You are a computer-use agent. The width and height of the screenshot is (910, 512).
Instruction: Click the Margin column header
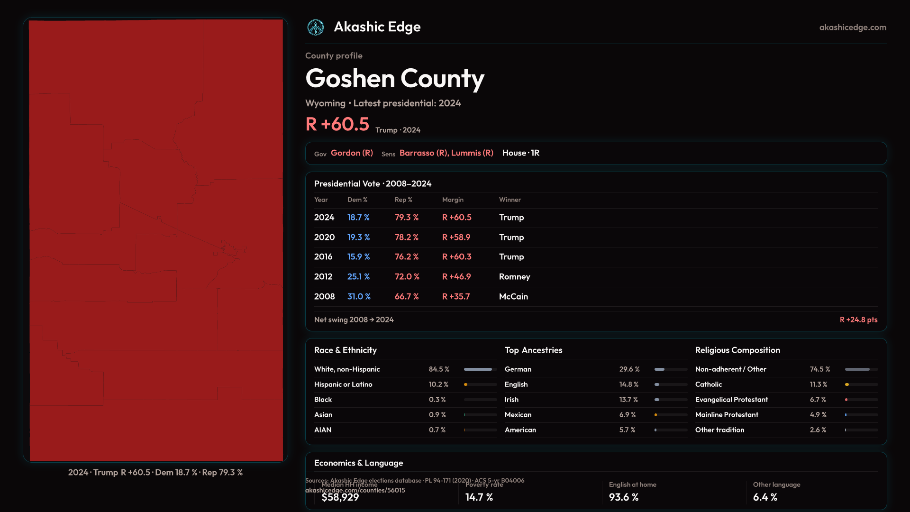[453, 200]
